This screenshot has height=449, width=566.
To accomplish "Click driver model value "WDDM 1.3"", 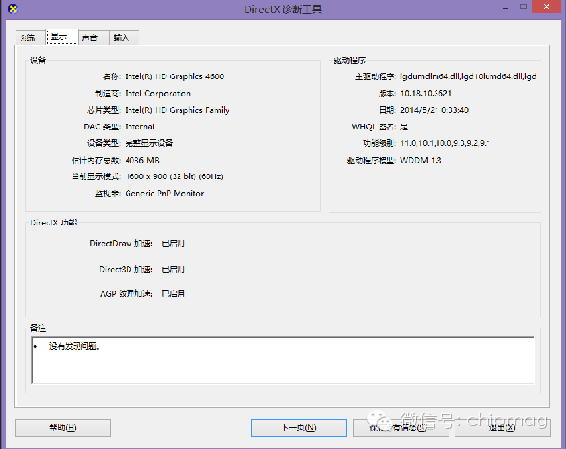I will point(421,160).
